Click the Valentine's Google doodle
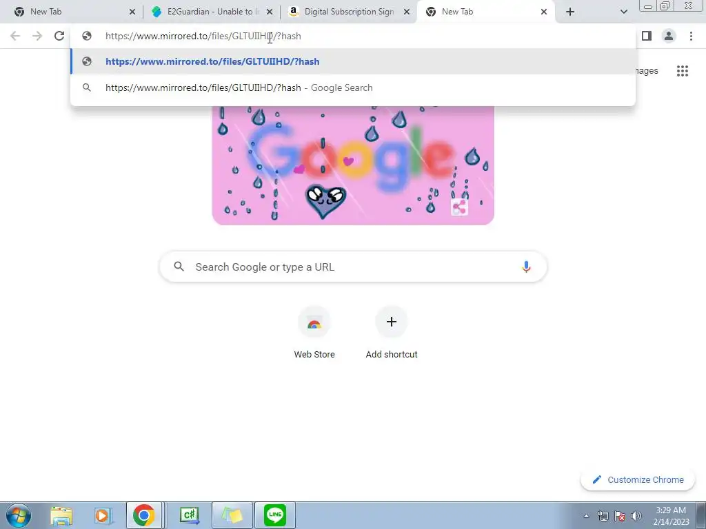706x529 pixels. point(353,165)
